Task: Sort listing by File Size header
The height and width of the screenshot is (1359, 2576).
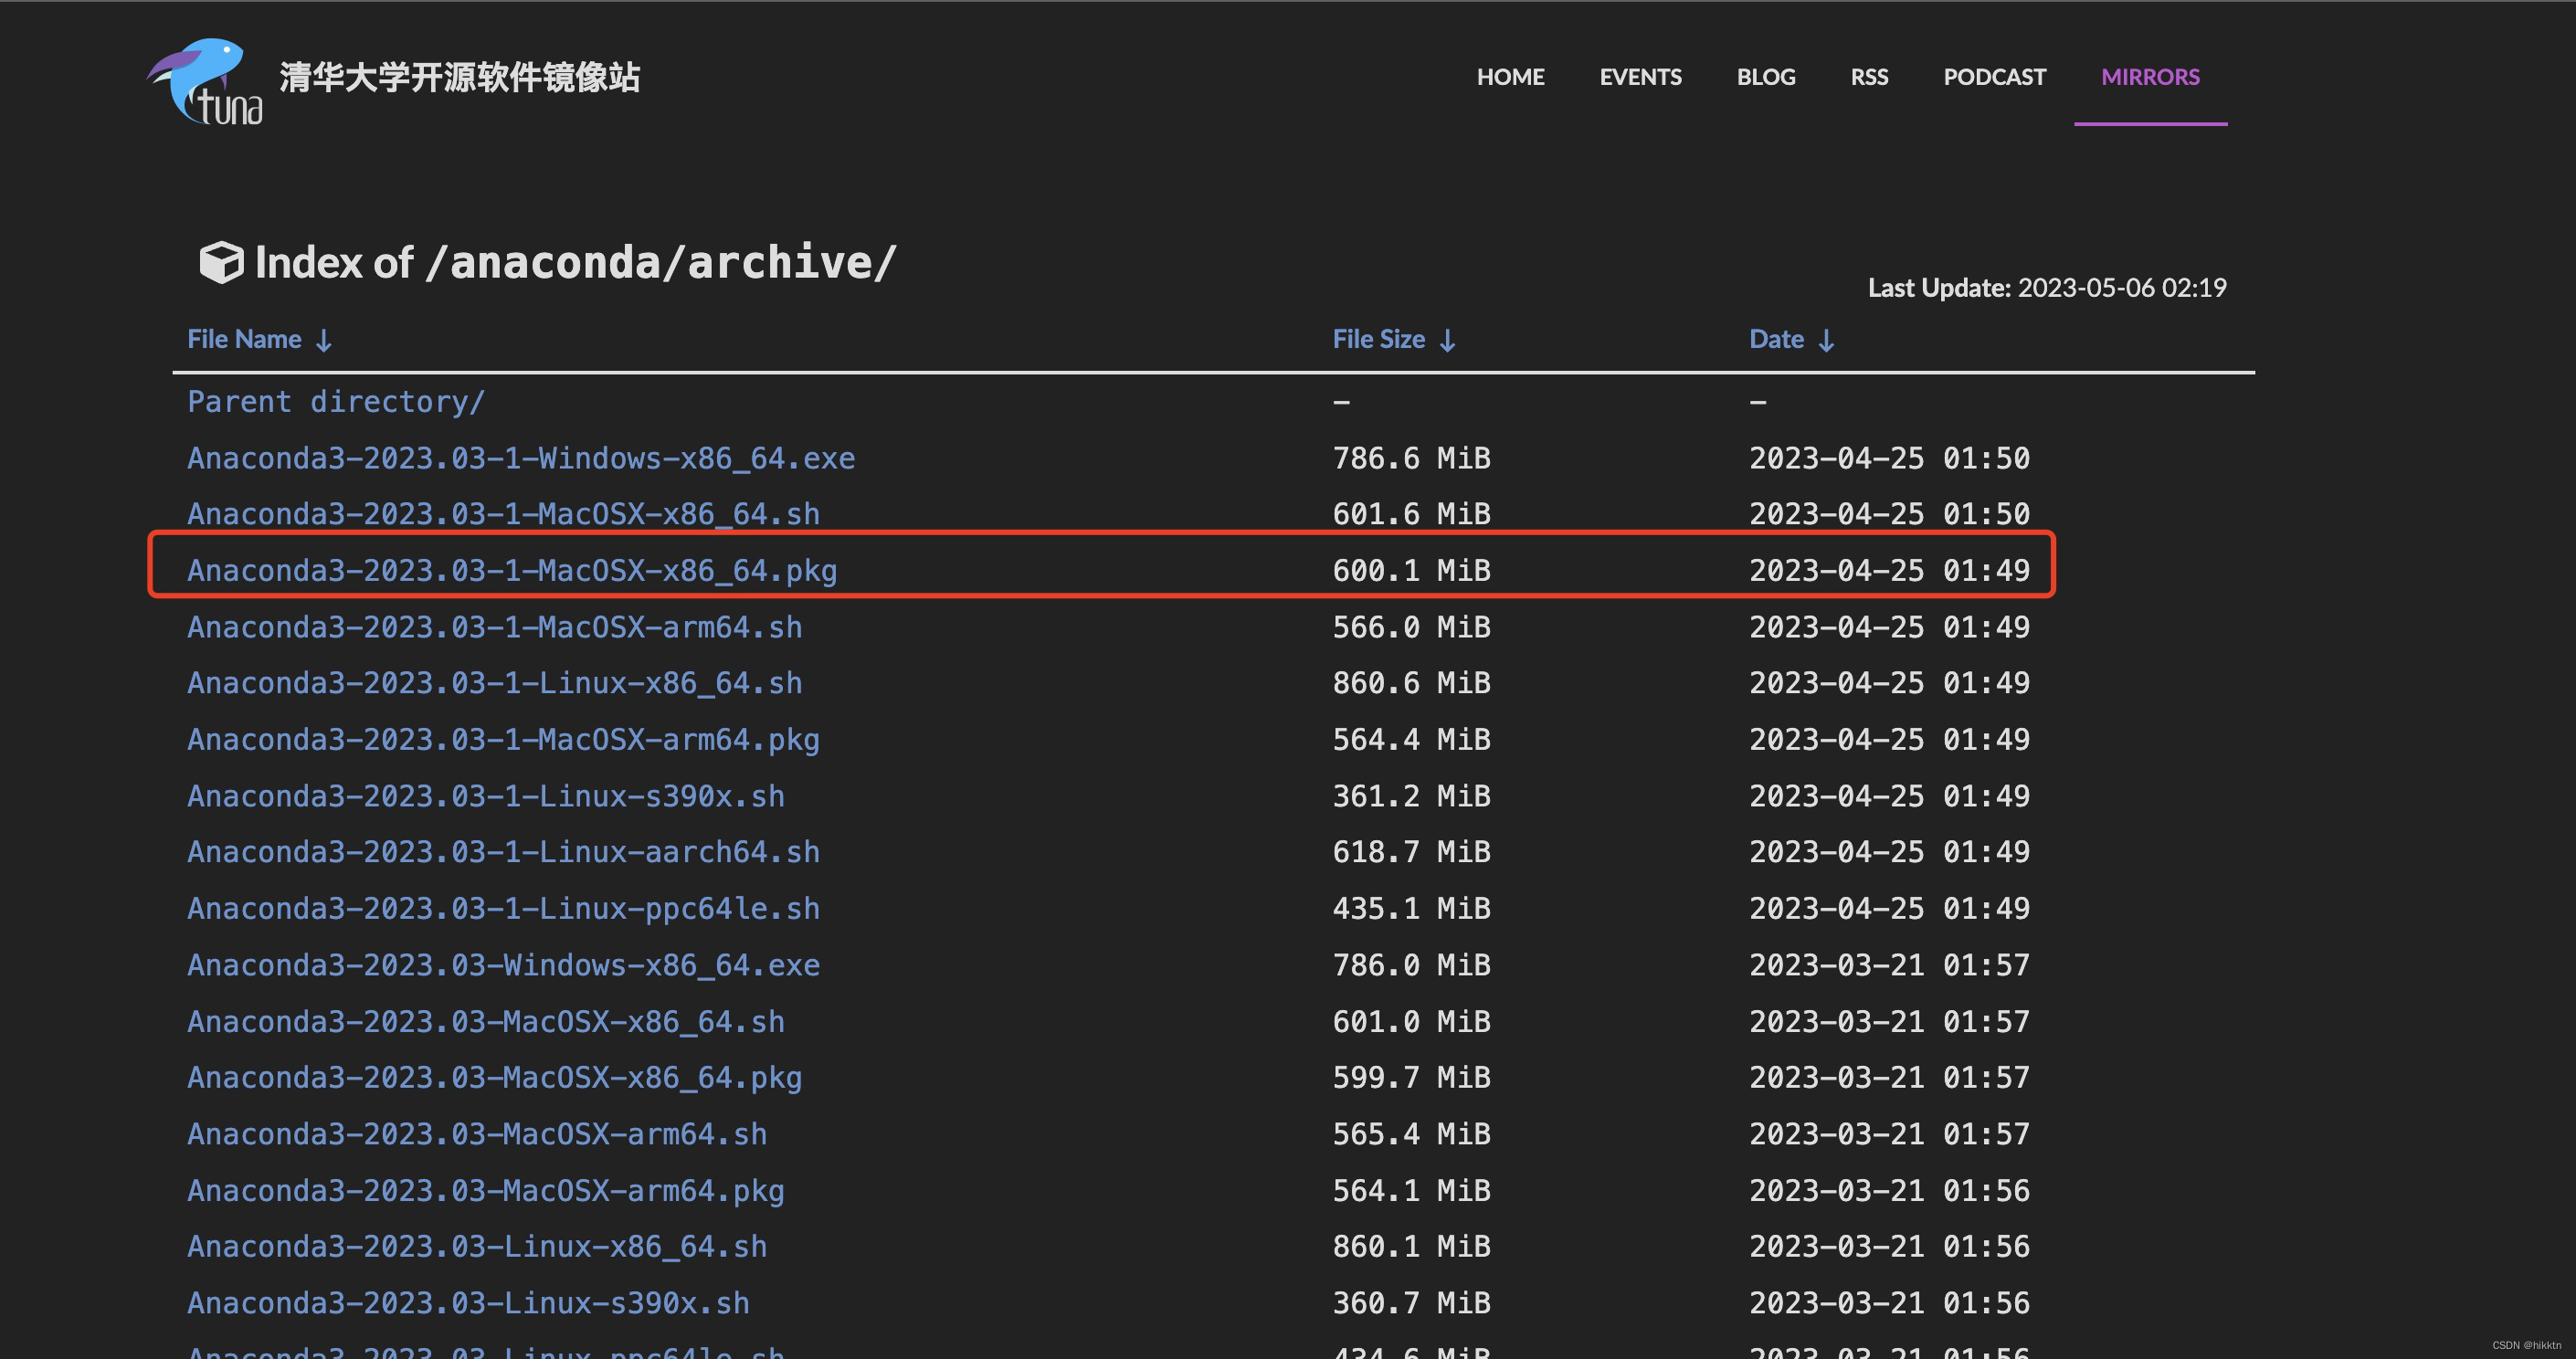Action: [x=1378, y=339]
